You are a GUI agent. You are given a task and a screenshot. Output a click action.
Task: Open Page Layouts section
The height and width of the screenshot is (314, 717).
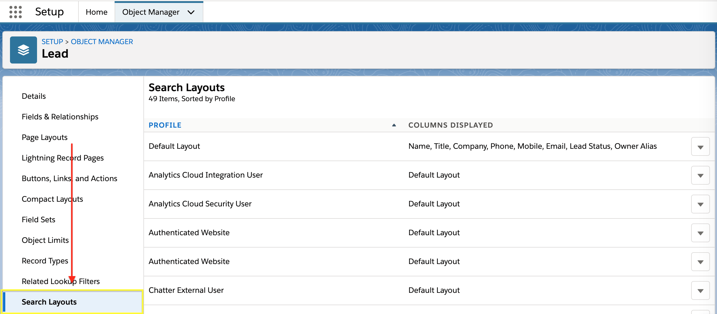tap(45, 137)
